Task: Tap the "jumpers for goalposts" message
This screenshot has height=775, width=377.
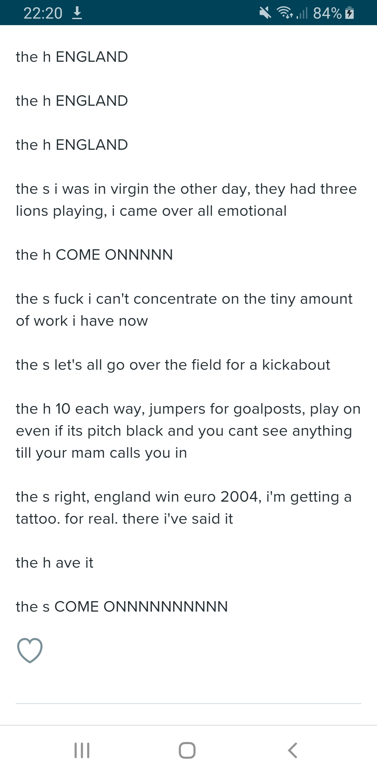Action: [188, 430]
